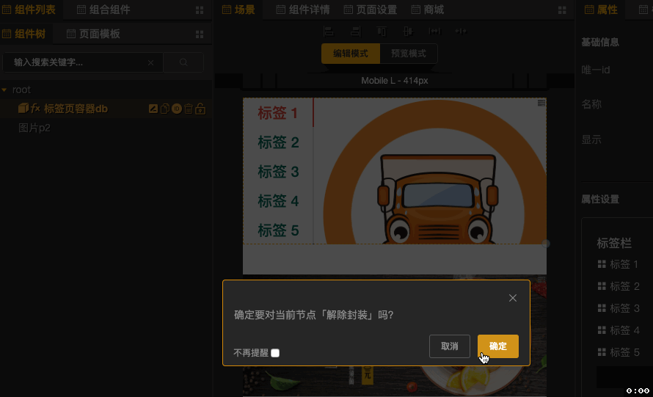Image resolution: width=653 pixels, height=397 pixels.
Task: Click the split horizontally arrows icon
Action: (x=461, y=31)
